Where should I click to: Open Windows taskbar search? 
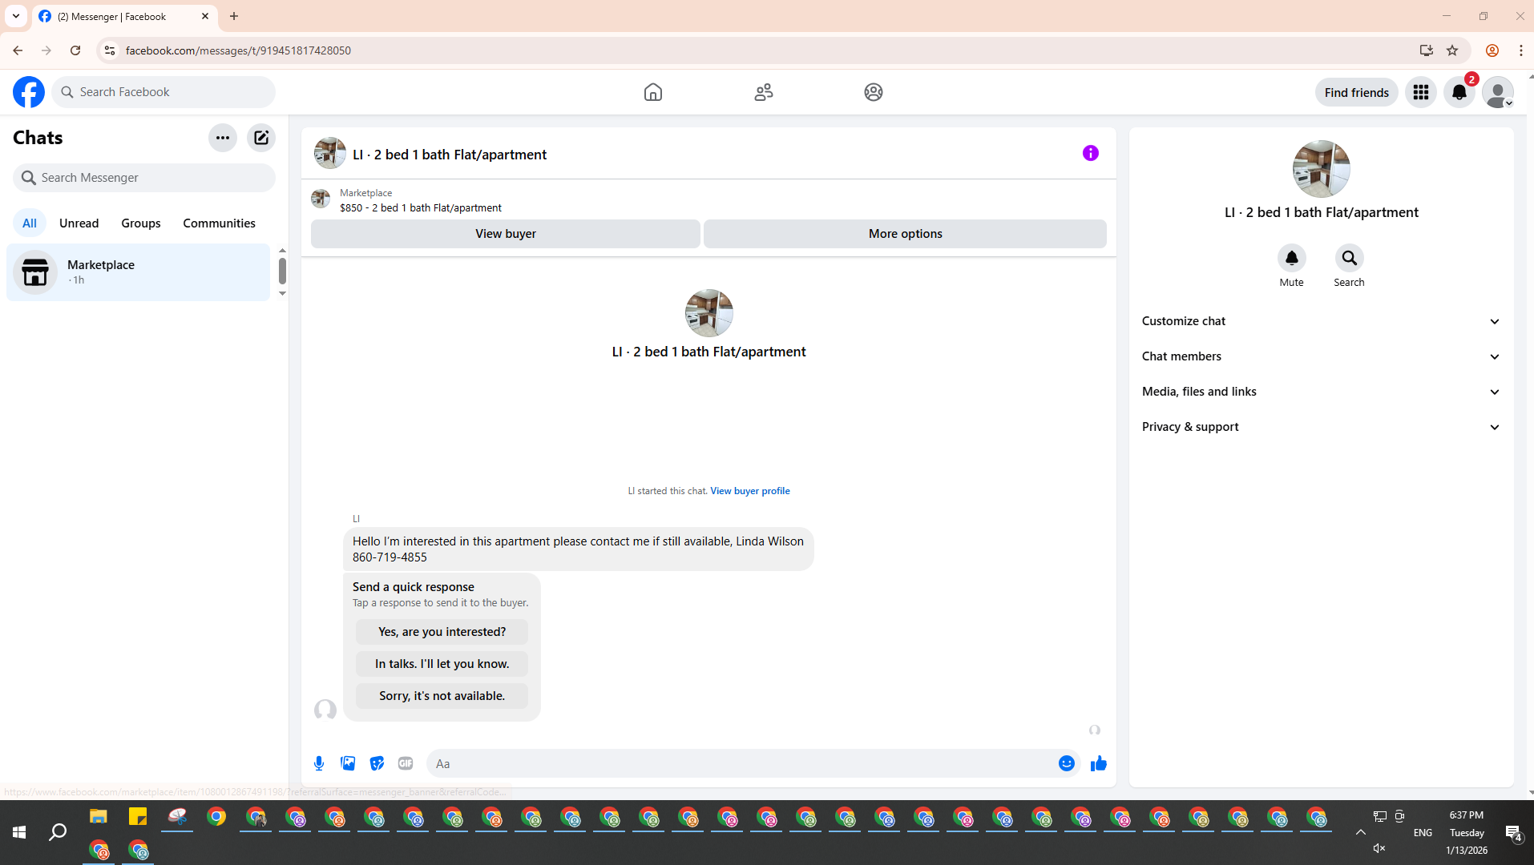[x=58, y=833]
